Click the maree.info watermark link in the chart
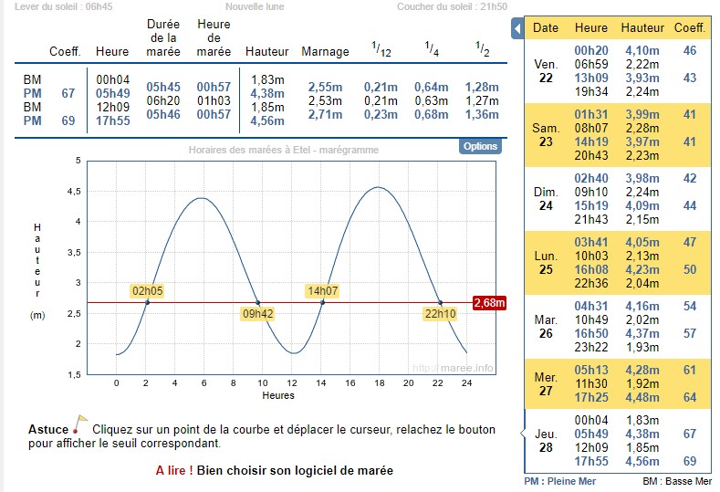Image resolution: width=720 pixels, height=492 pixels. [x=453, y=368]
